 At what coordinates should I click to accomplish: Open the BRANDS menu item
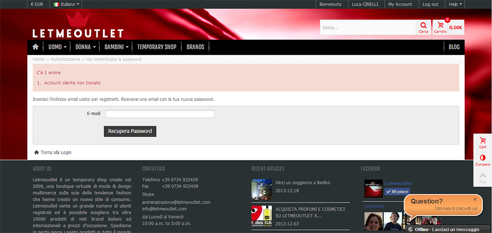195,47
